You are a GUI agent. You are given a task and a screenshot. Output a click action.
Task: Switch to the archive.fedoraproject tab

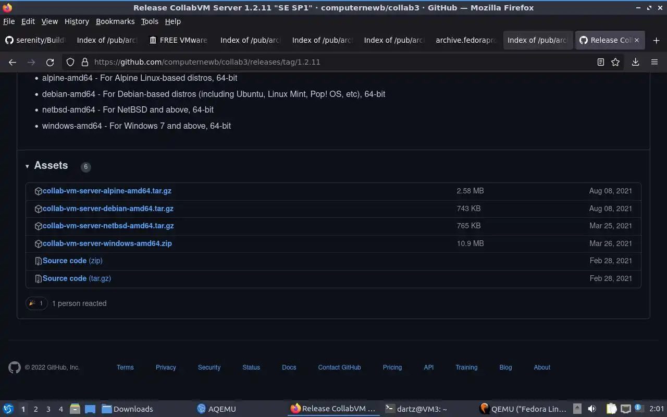coord(466,40)
